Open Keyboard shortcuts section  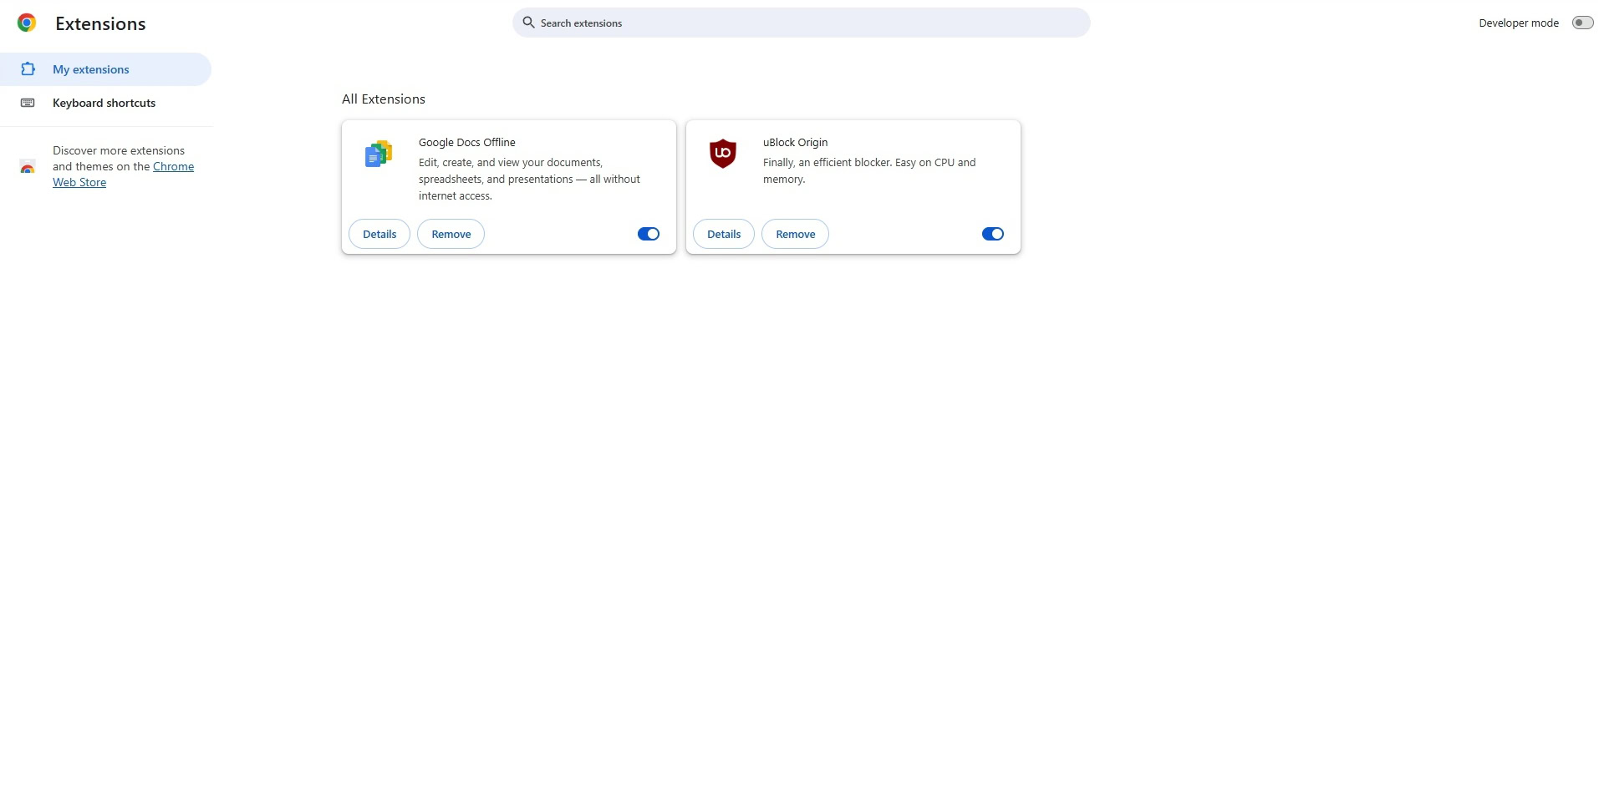click(105, 103)
